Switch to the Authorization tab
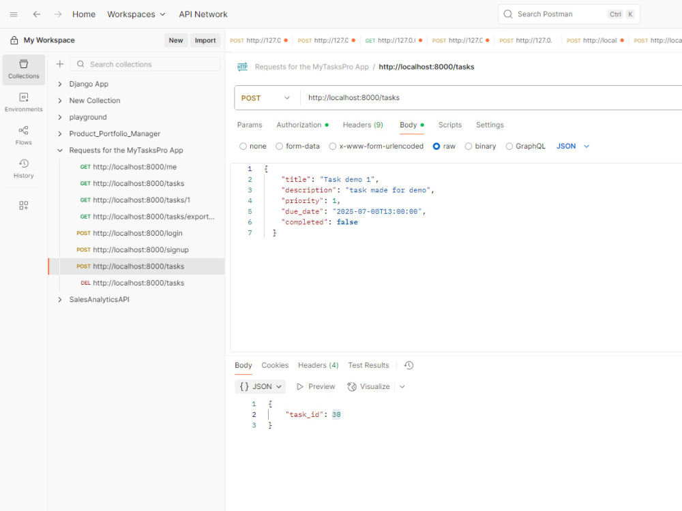This screenshot has width=682, height=511. [302, 125]
